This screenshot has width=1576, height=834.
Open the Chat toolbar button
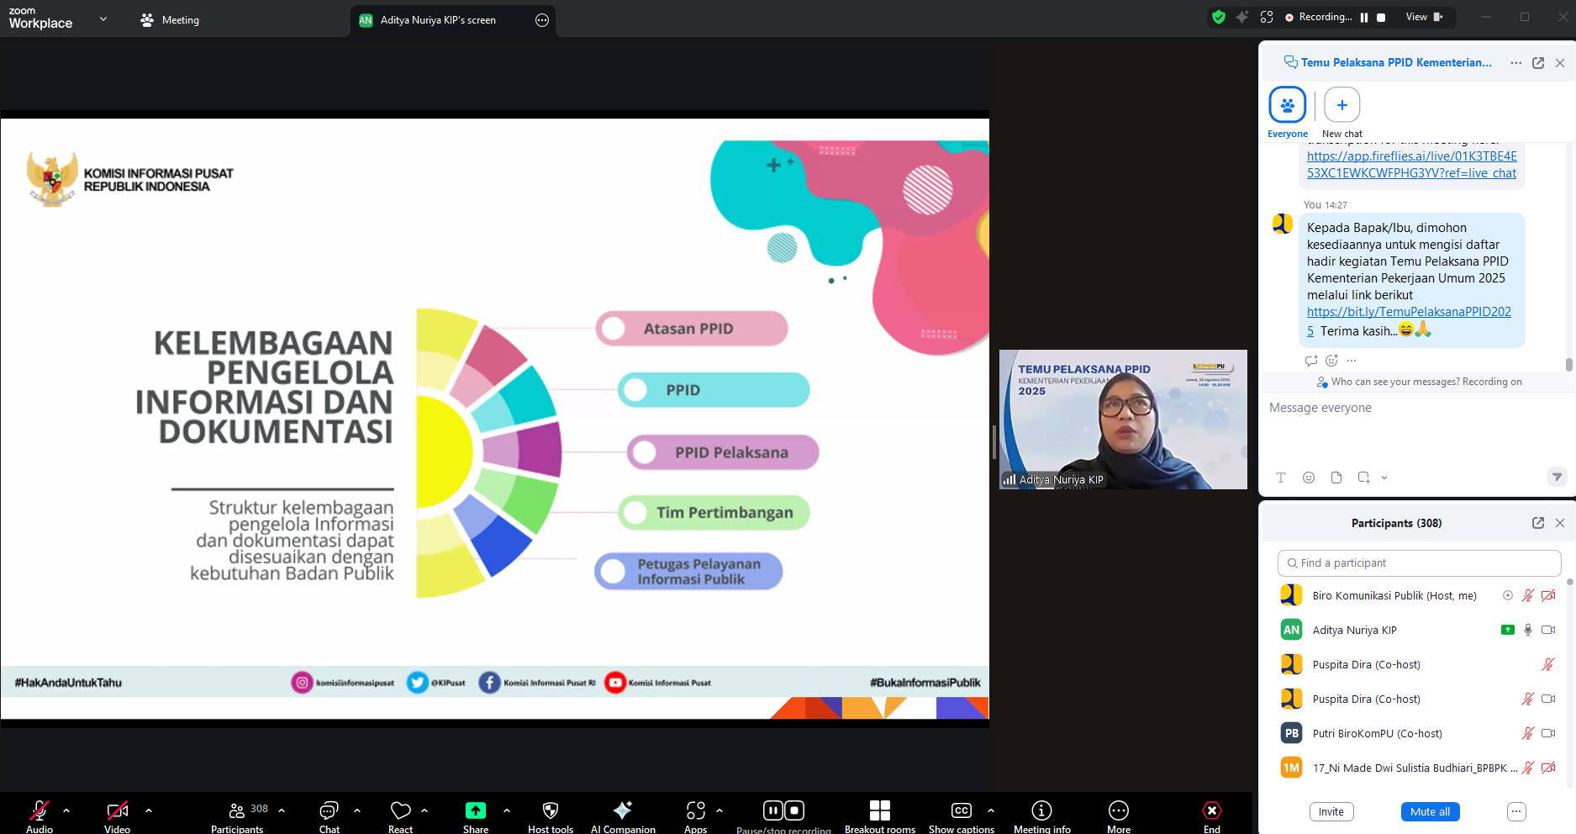[329, 816]
